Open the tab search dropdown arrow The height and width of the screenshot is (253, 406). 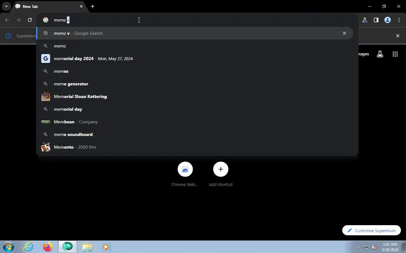6,6
